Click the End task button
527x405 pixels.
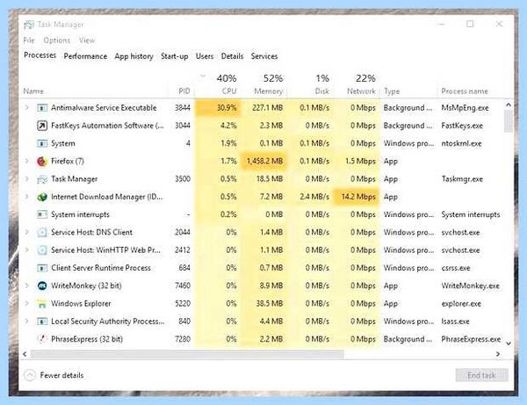(481, 375)
